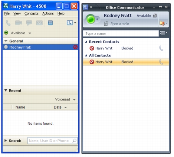Open the call forwarding folder icon menu
Screen dimensions: 174x157
pyautogui.click(x=163, y=23)
